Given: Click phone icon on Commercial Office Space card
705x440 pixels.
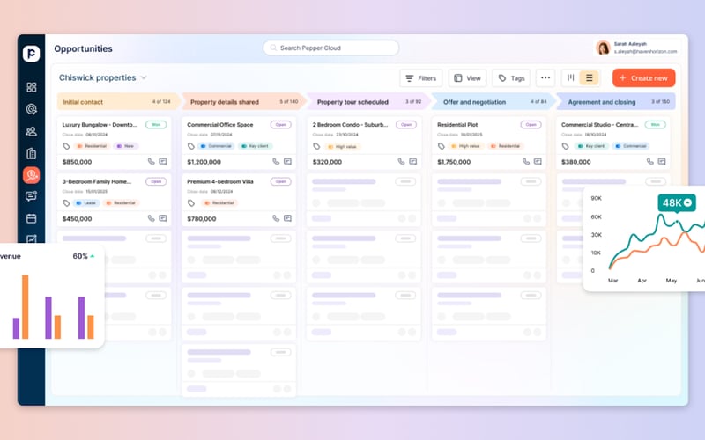Looking at the screenshot, I should point(276,161).
